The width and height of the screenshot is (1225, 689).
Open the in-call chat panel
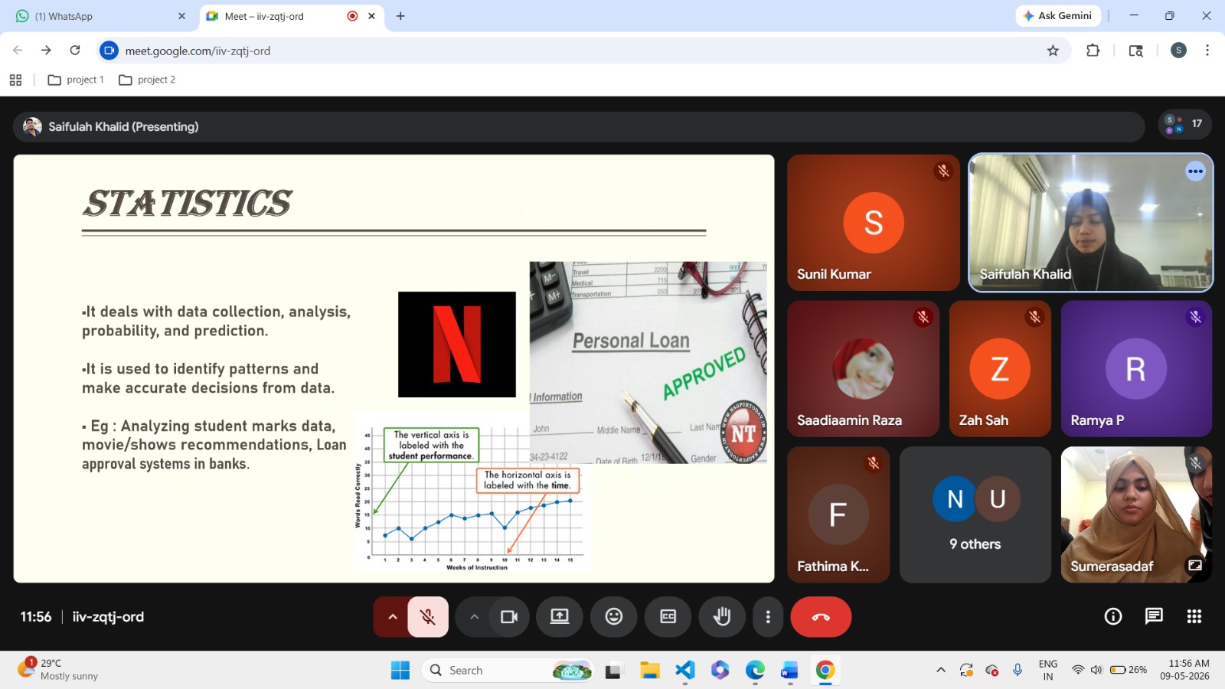[1154, 617]
